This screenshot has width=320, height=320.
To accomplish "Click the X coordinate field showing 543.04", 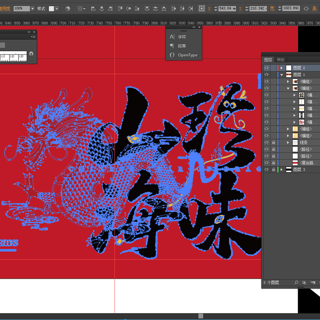I will click(x=227, y=9).
